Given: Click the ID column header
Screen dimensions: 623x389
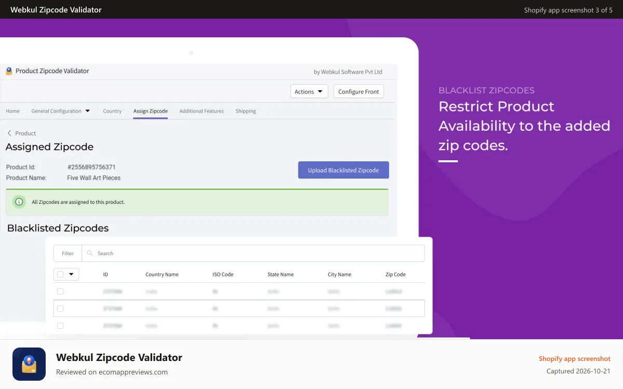Looking at the screenshot, I should click(x=105, y=274).
